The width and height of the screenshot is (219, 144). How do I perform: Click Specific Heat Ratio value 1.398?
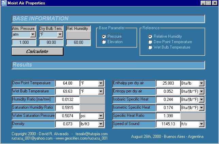coord(168,116)
